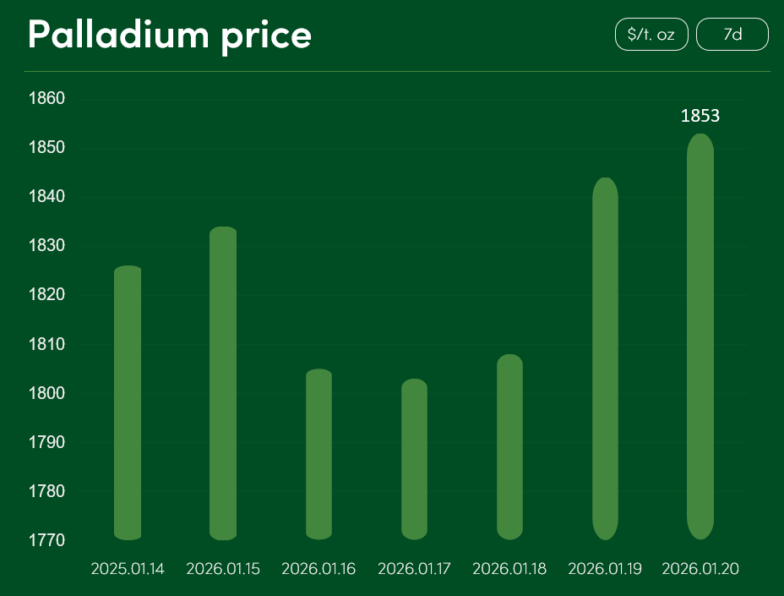The height and width of the screenshot is (596, 784).
Task: Click the 2026.01.17 price bar
Action: (x=414, y=459)
